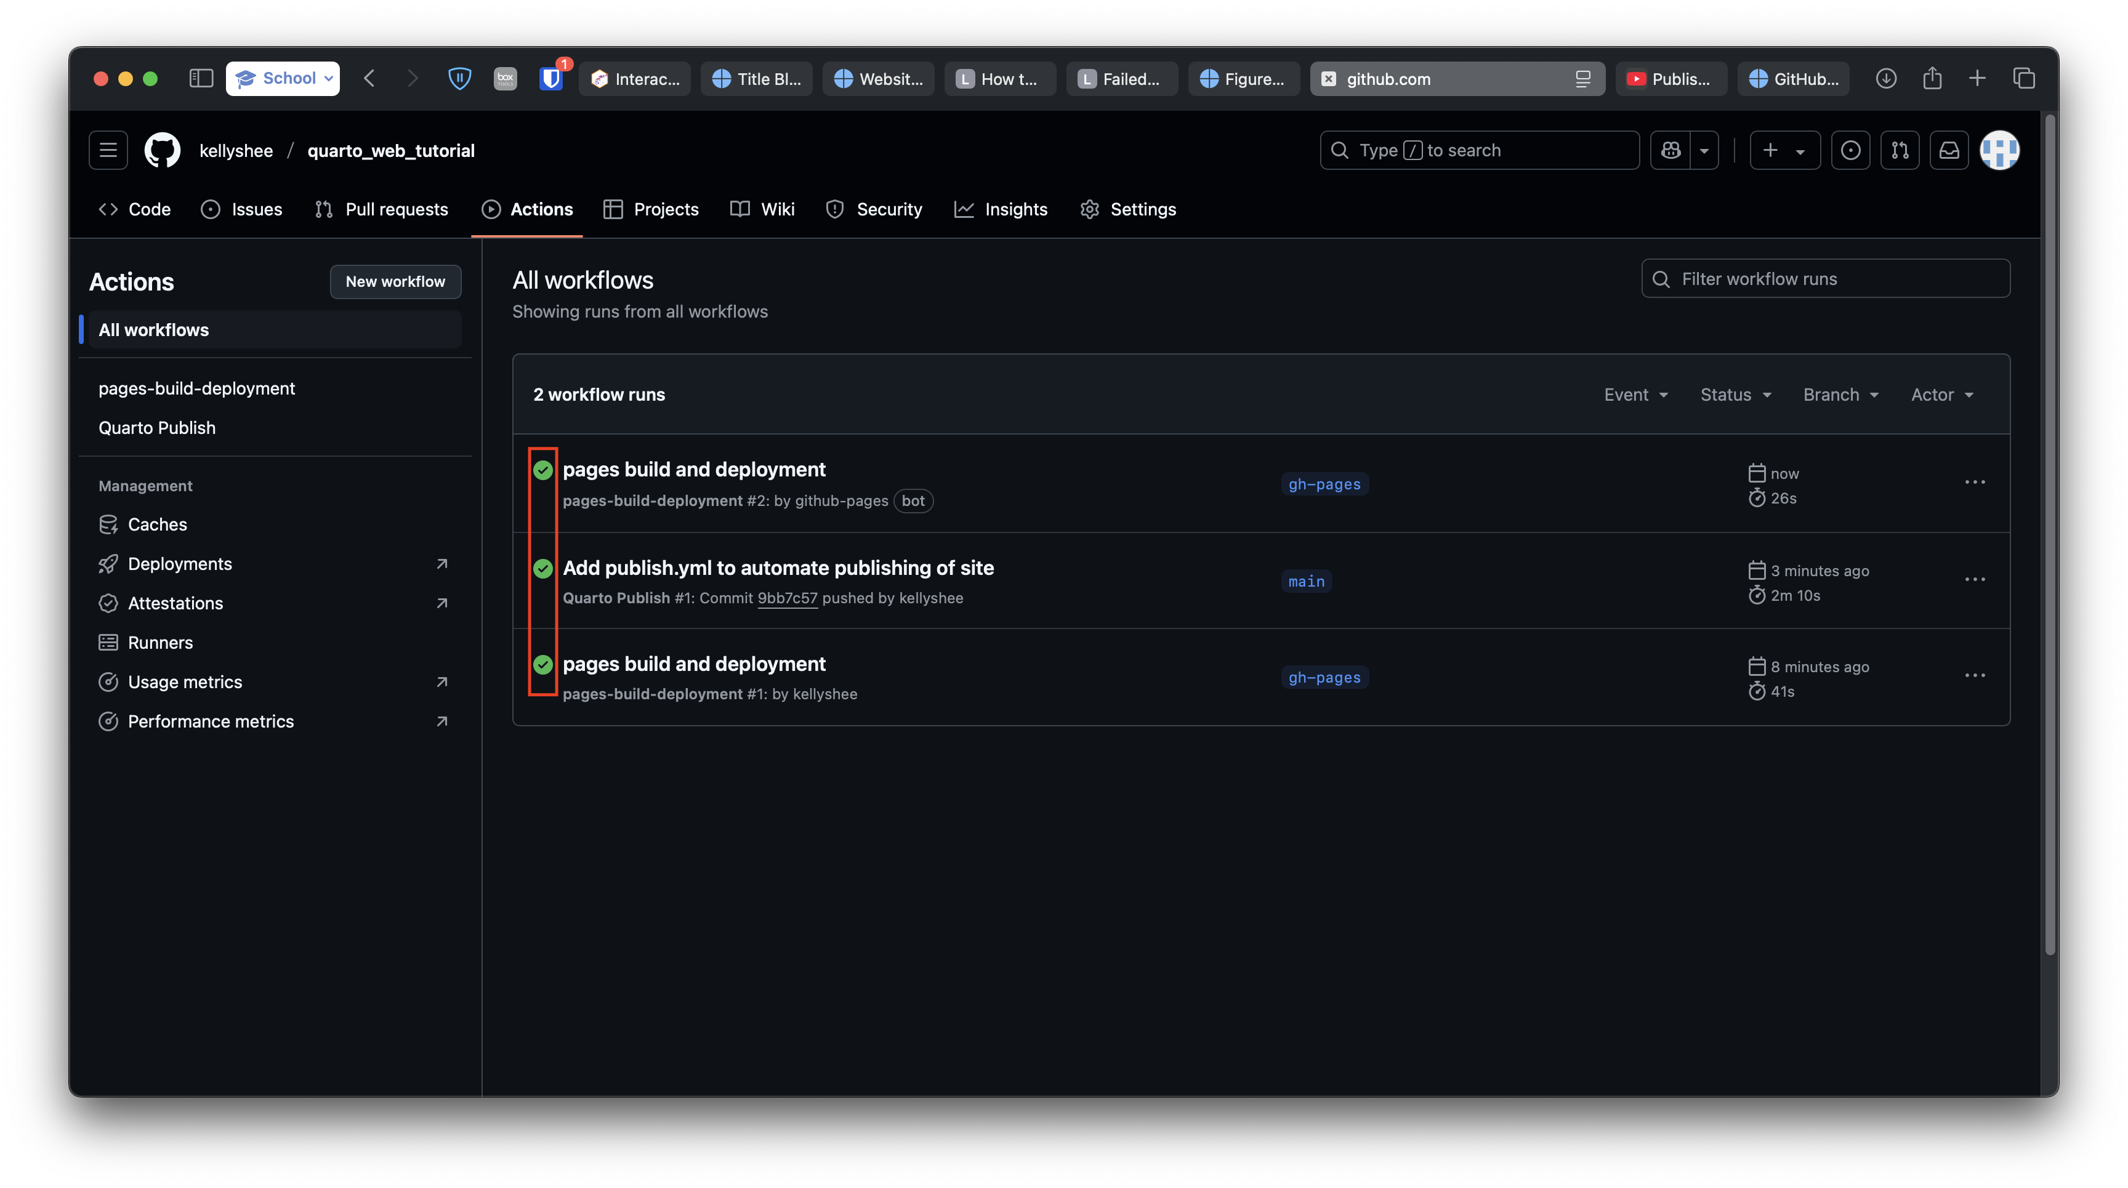This screenshot has height=1188, width=2128.
Task: Switch to the Insights tab
Action: coord(1001,210)
